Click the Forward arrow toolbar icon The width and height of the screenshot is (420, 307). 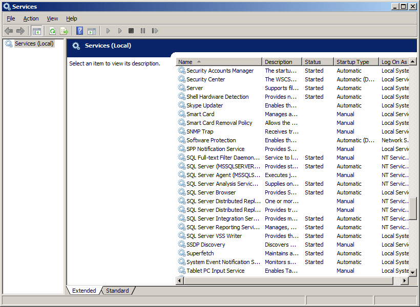coord(20,31)
